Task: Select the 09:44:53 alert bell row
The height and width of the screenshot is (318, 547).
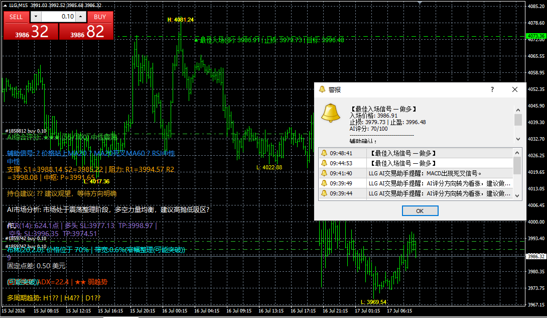Action: coord(416,163)
